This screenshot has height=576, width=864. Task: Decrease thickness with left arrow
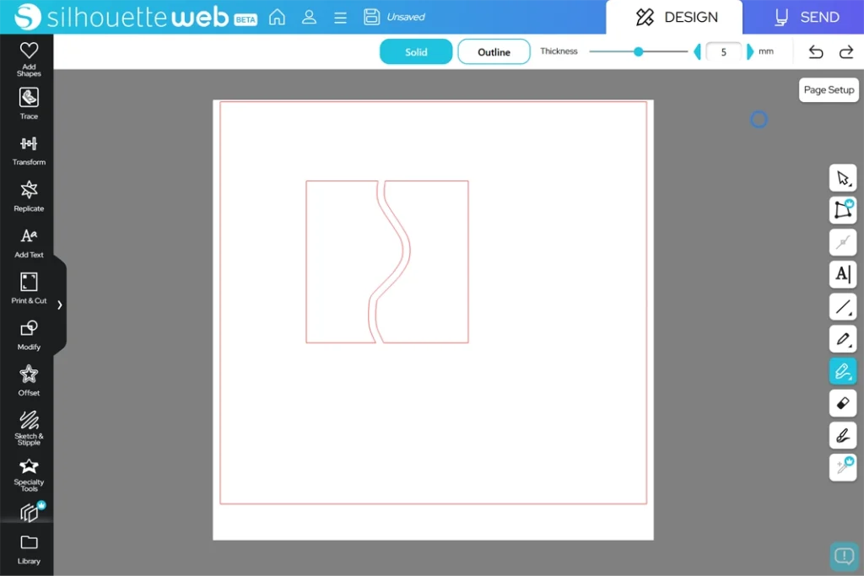pyautogui.click(x=697, y=51)
